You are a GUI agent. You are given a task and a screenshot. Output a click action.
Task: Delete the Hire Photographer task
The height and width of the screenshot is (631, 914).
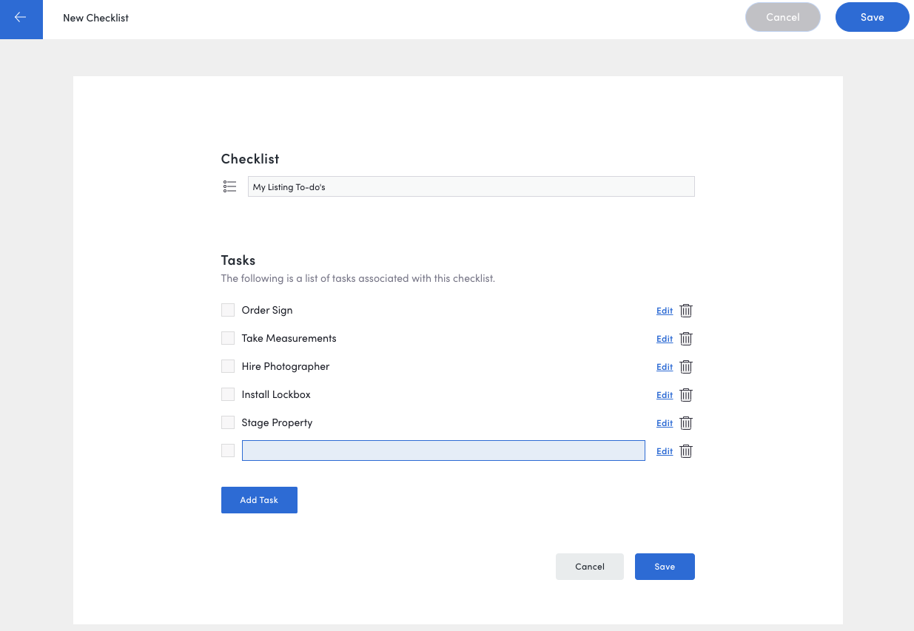pos(686,367)
